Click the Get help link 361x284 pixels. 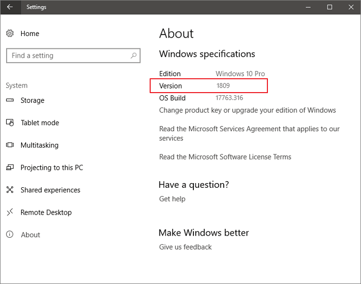[x=172, y=199]
